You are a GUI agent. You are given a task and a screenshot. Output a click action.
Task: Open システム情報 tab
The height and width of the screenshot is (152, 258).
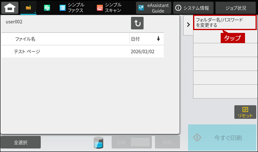[193, 8]
